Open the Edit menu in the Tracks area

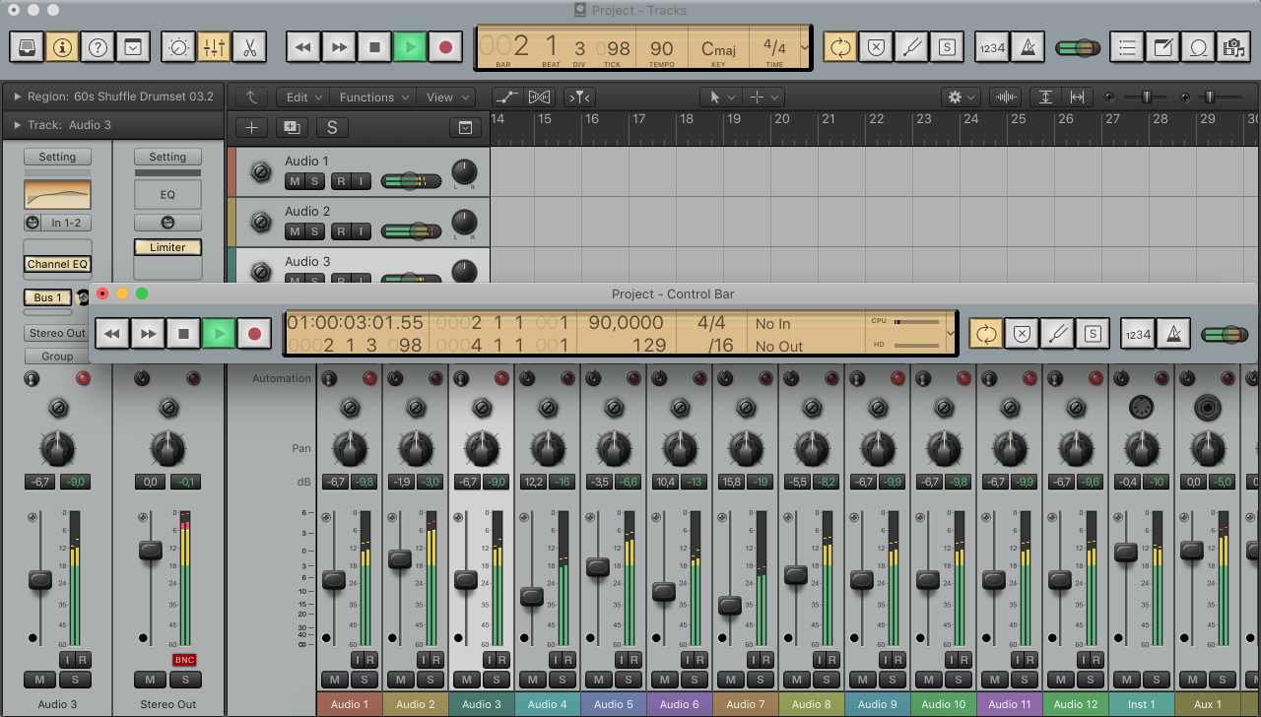pos(304,98)
